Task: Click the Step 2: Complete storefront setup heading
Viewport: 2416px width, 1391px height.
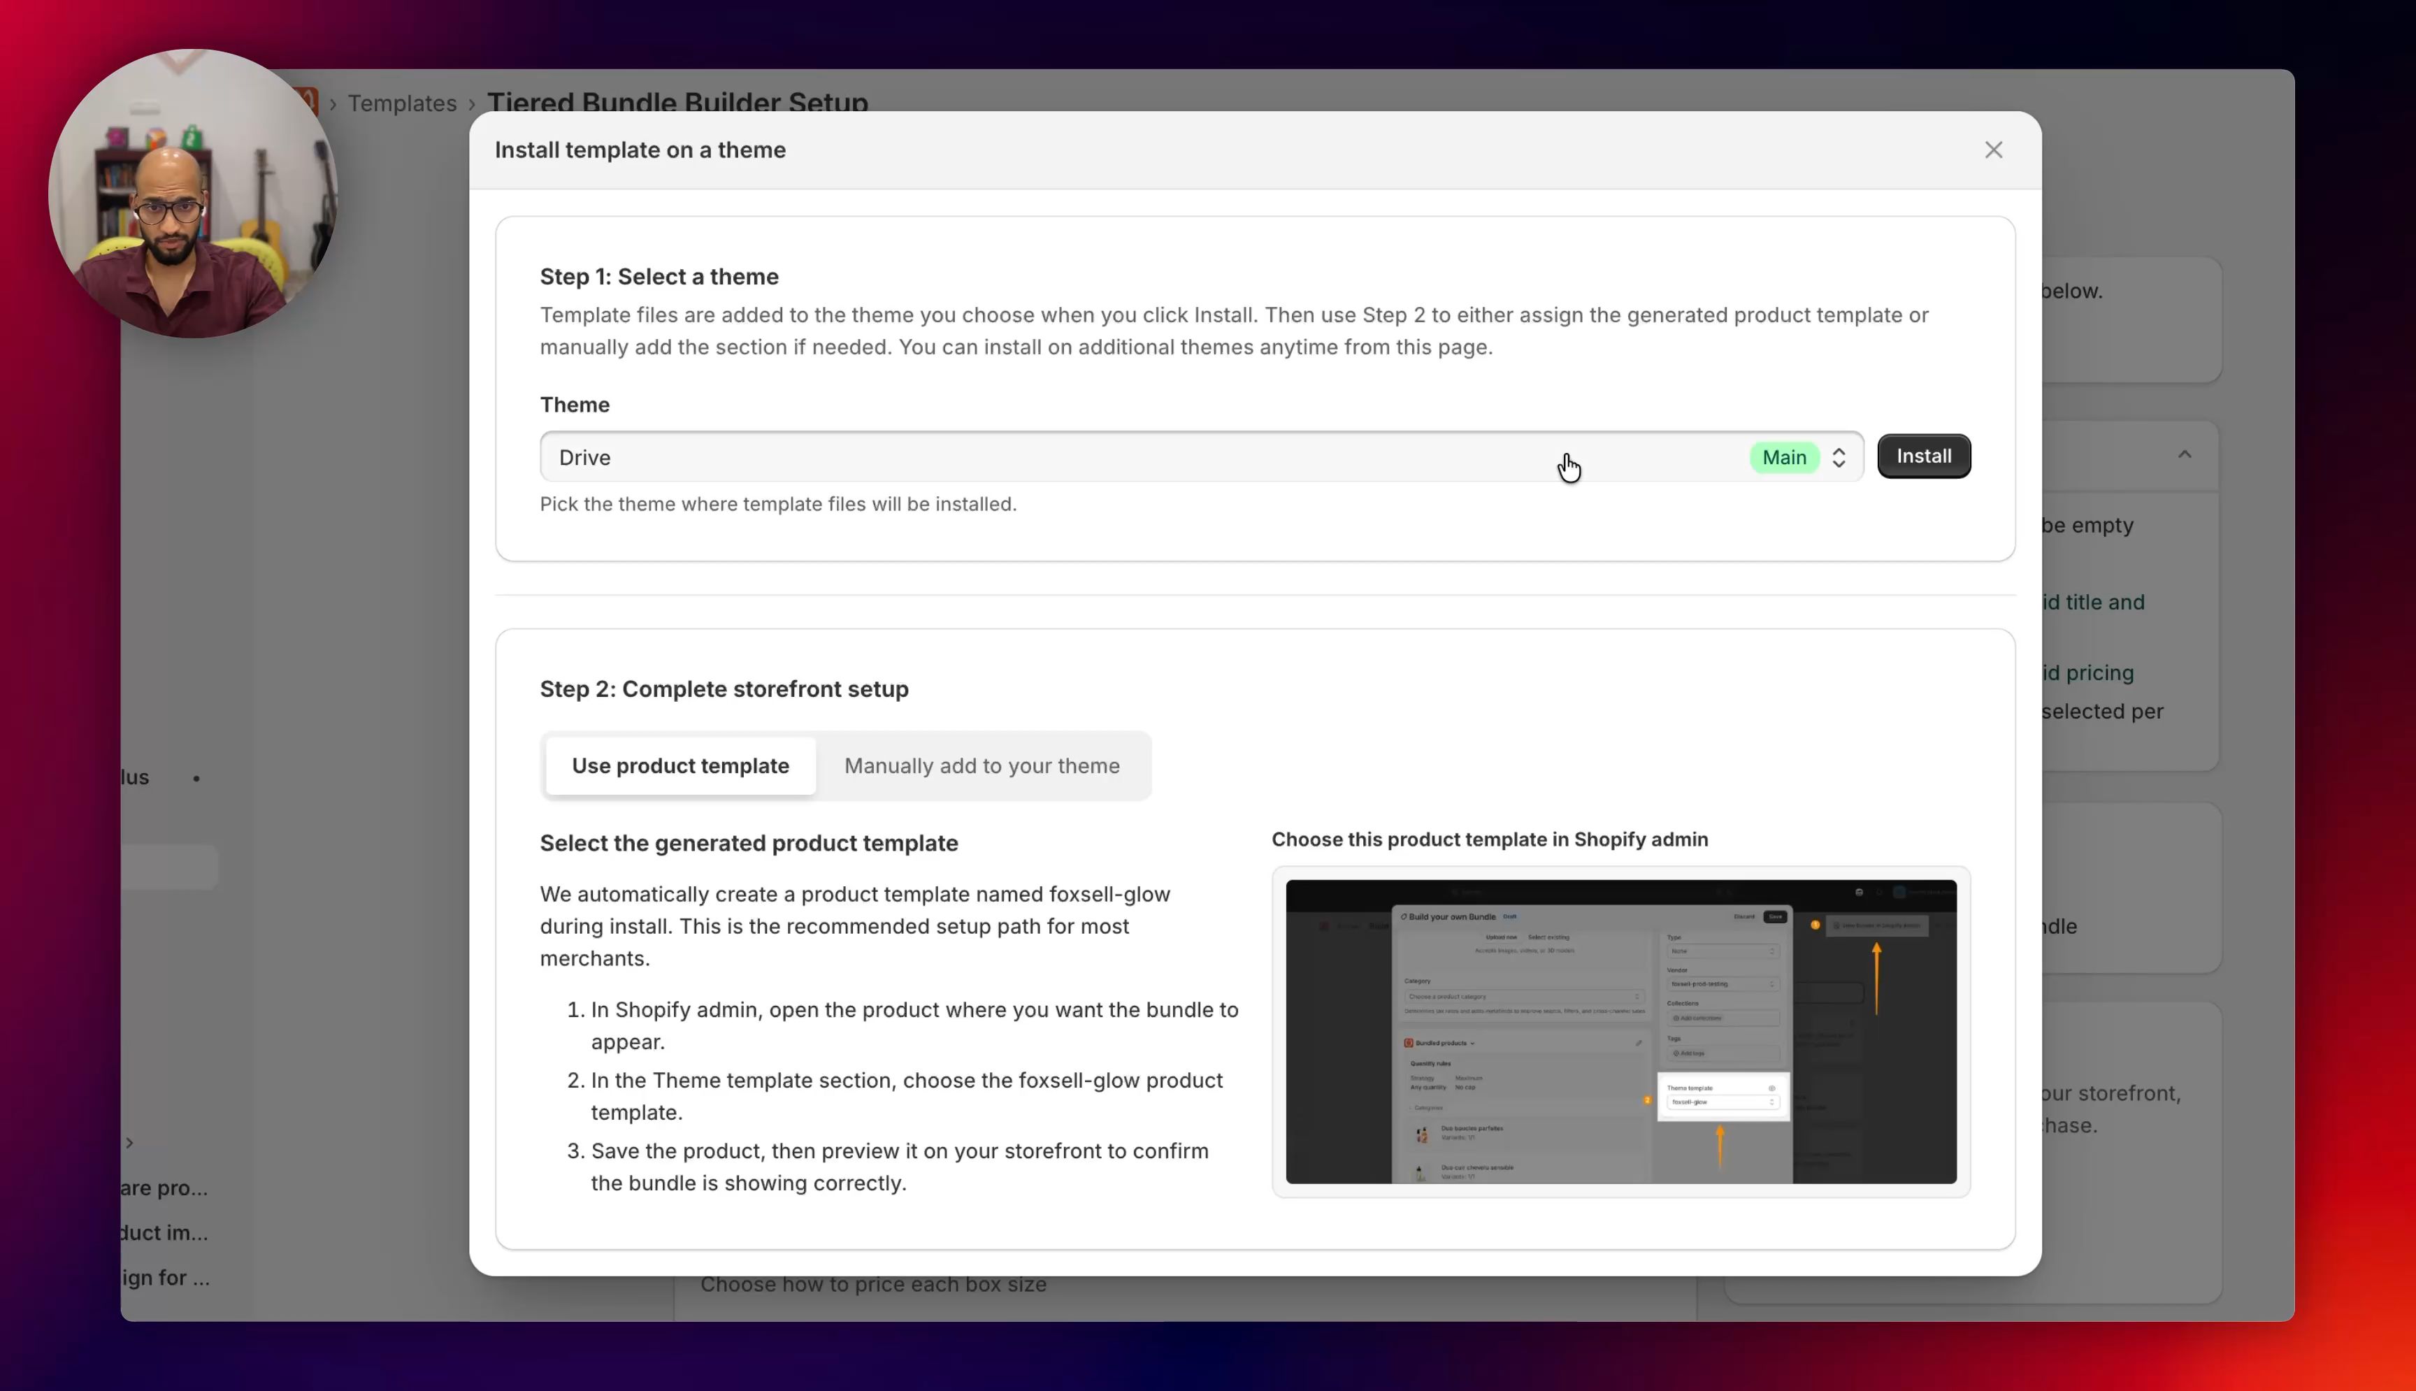Action: (x=724, y=689)
